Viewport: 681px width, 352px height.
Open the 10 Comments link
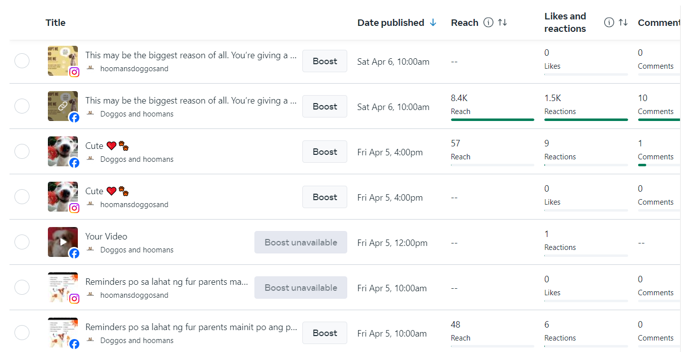click(x=643, y=98)
